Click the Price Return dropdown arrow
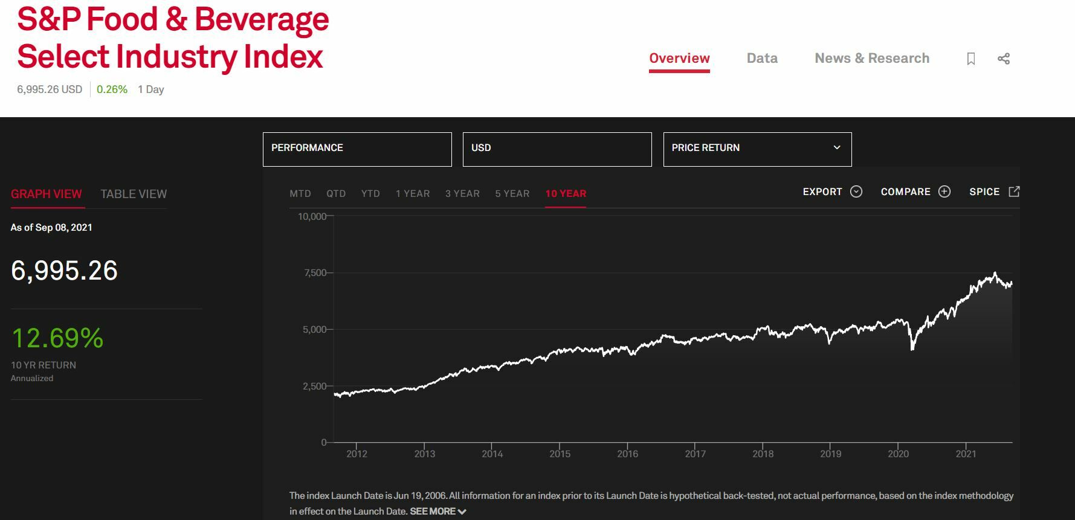This screenshot has height=520, width=1075. click(837, 147)
